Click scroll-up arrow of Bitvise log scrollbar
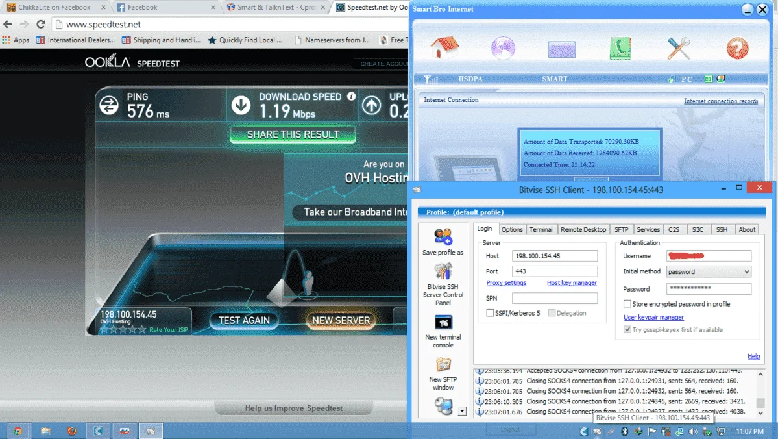Screen dimensions: 778x439 tap(760, 375)
